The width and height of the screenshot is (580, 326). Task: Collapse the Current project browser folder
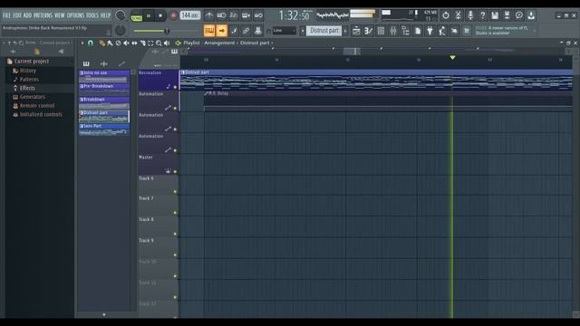coord(32,62)
